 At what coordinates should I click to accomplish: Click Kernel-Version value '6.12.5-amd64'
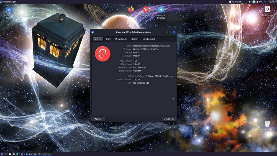(x=140, y=68)
